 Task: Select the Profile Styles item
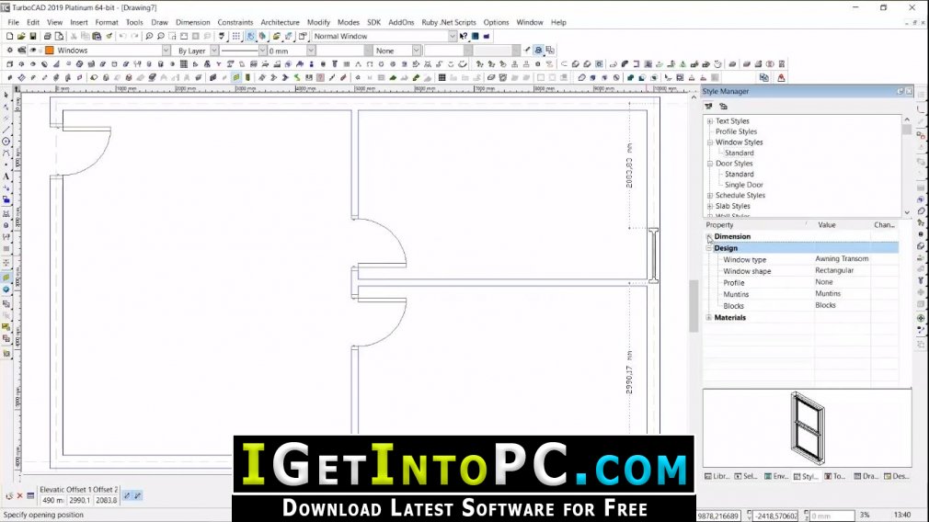[736, 131]
